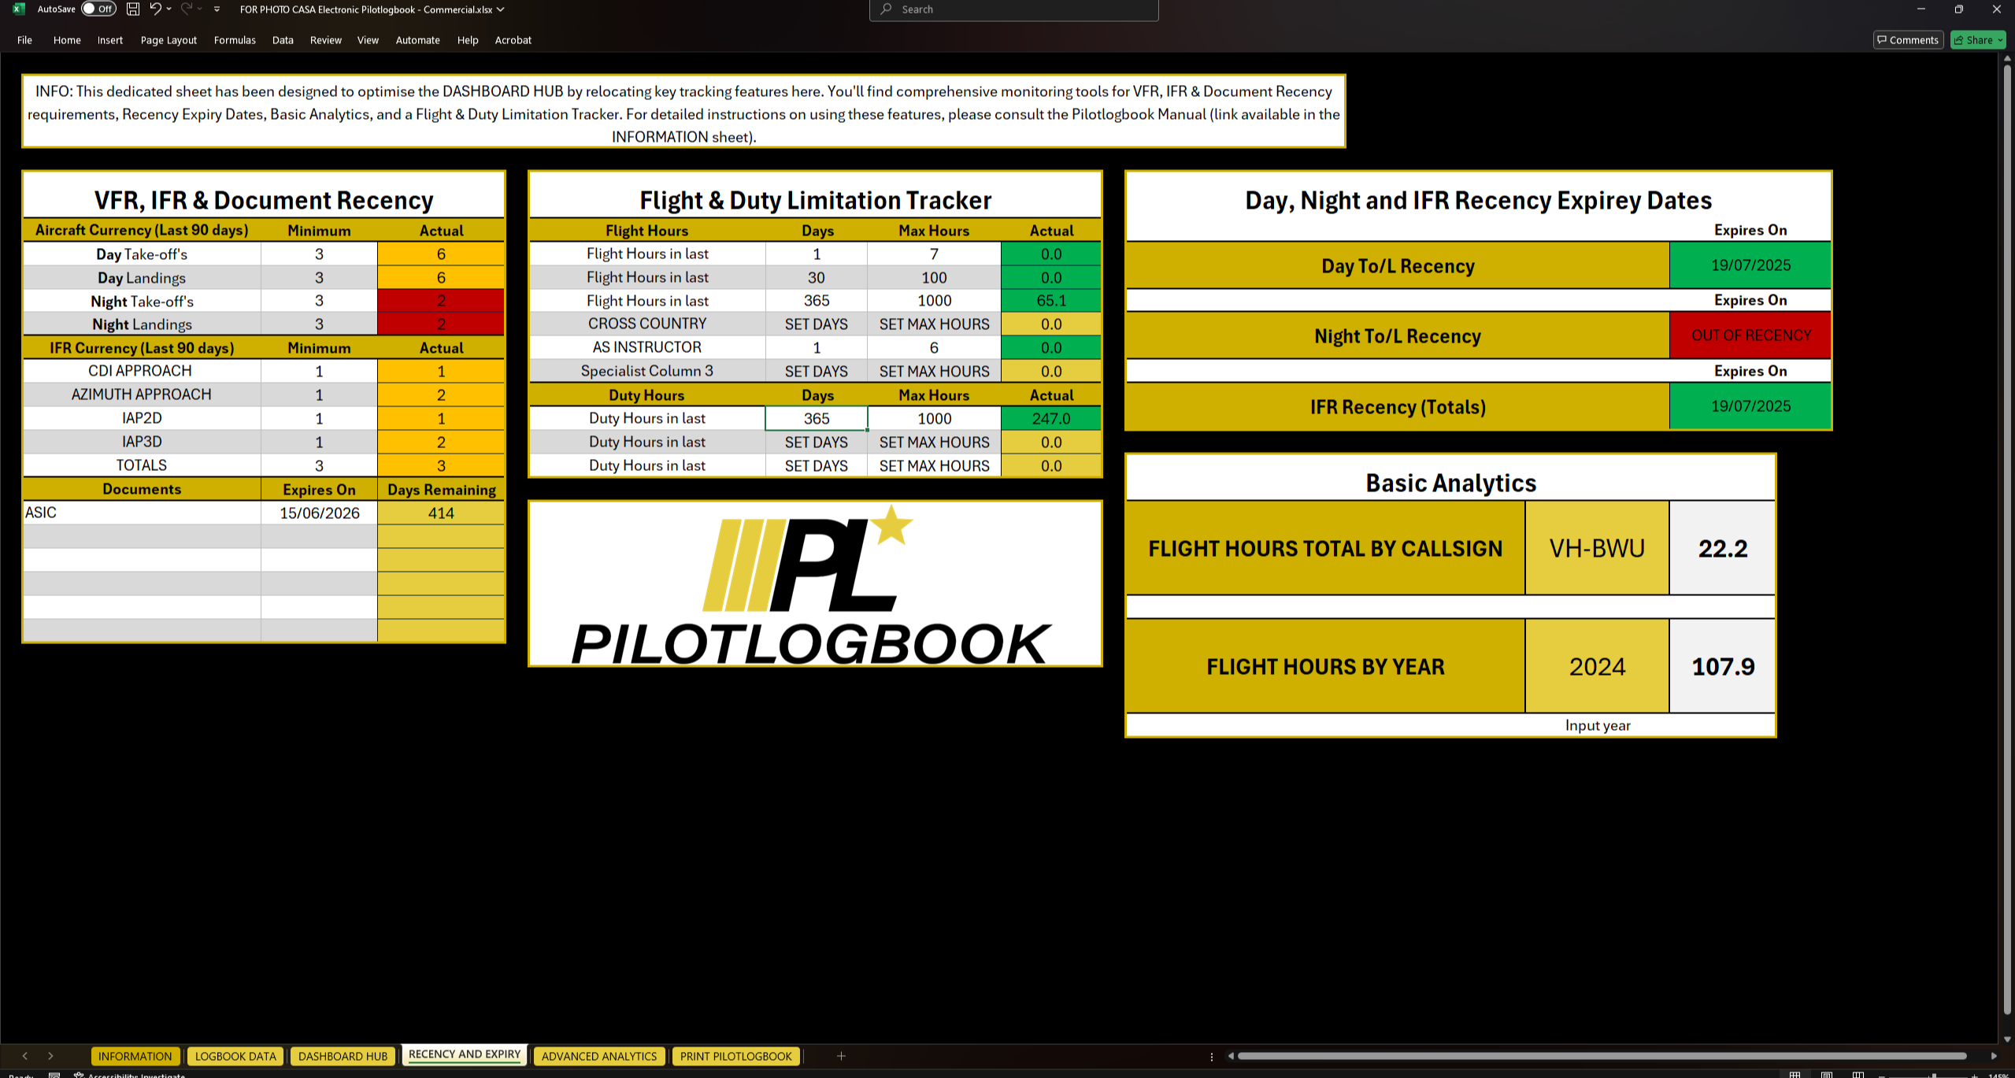Open the Data ribbon tab
Viewport: 2015px width, 1078px height.
283,40
